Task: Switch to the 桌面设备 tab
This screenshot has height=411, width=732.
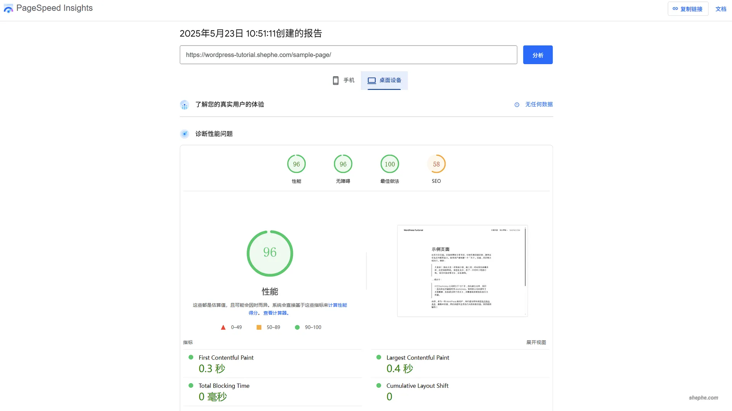Action: coord(384,80)
